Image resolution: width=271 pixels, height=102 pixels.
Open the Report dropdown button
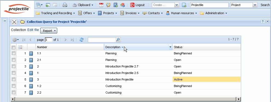pos(49,31)
